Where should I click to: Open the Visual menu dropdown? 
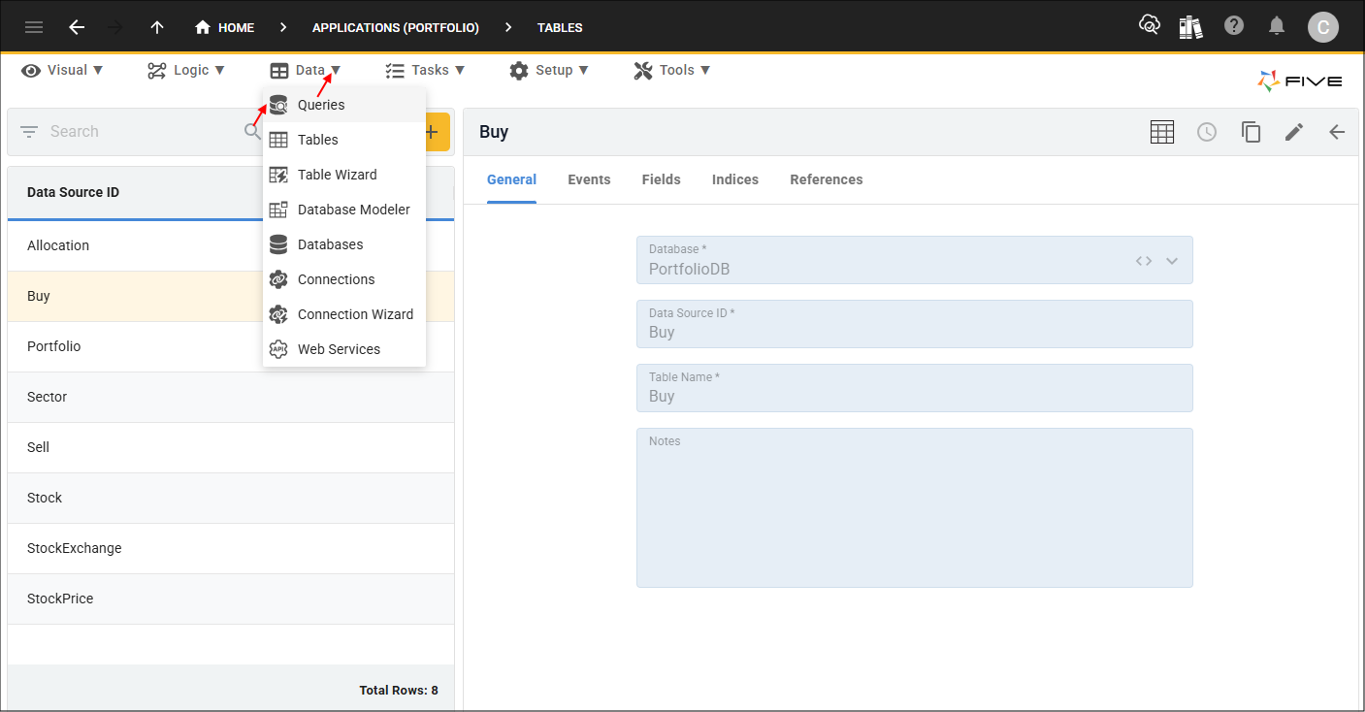[63, 70]
